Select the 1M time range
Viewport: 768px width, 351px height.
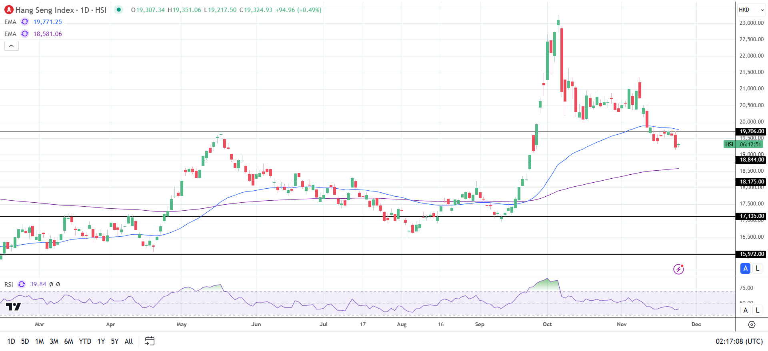[x=39, y=341]
